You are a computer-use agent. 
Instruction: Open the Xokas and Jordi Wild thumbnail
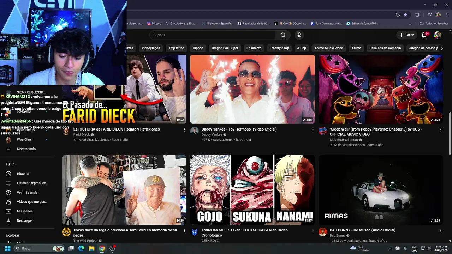click(x=124, y=190)
